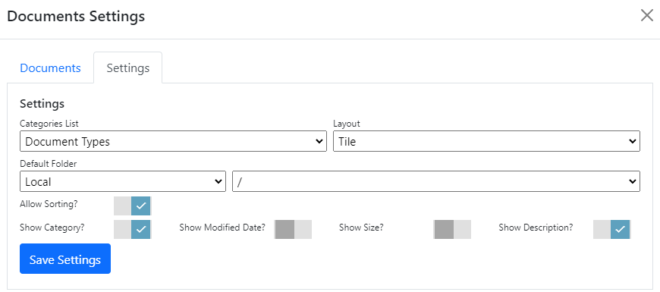Click the checkmark on Show Category switch
This screenshot has height=292, width=660.
tap(141, 229)
